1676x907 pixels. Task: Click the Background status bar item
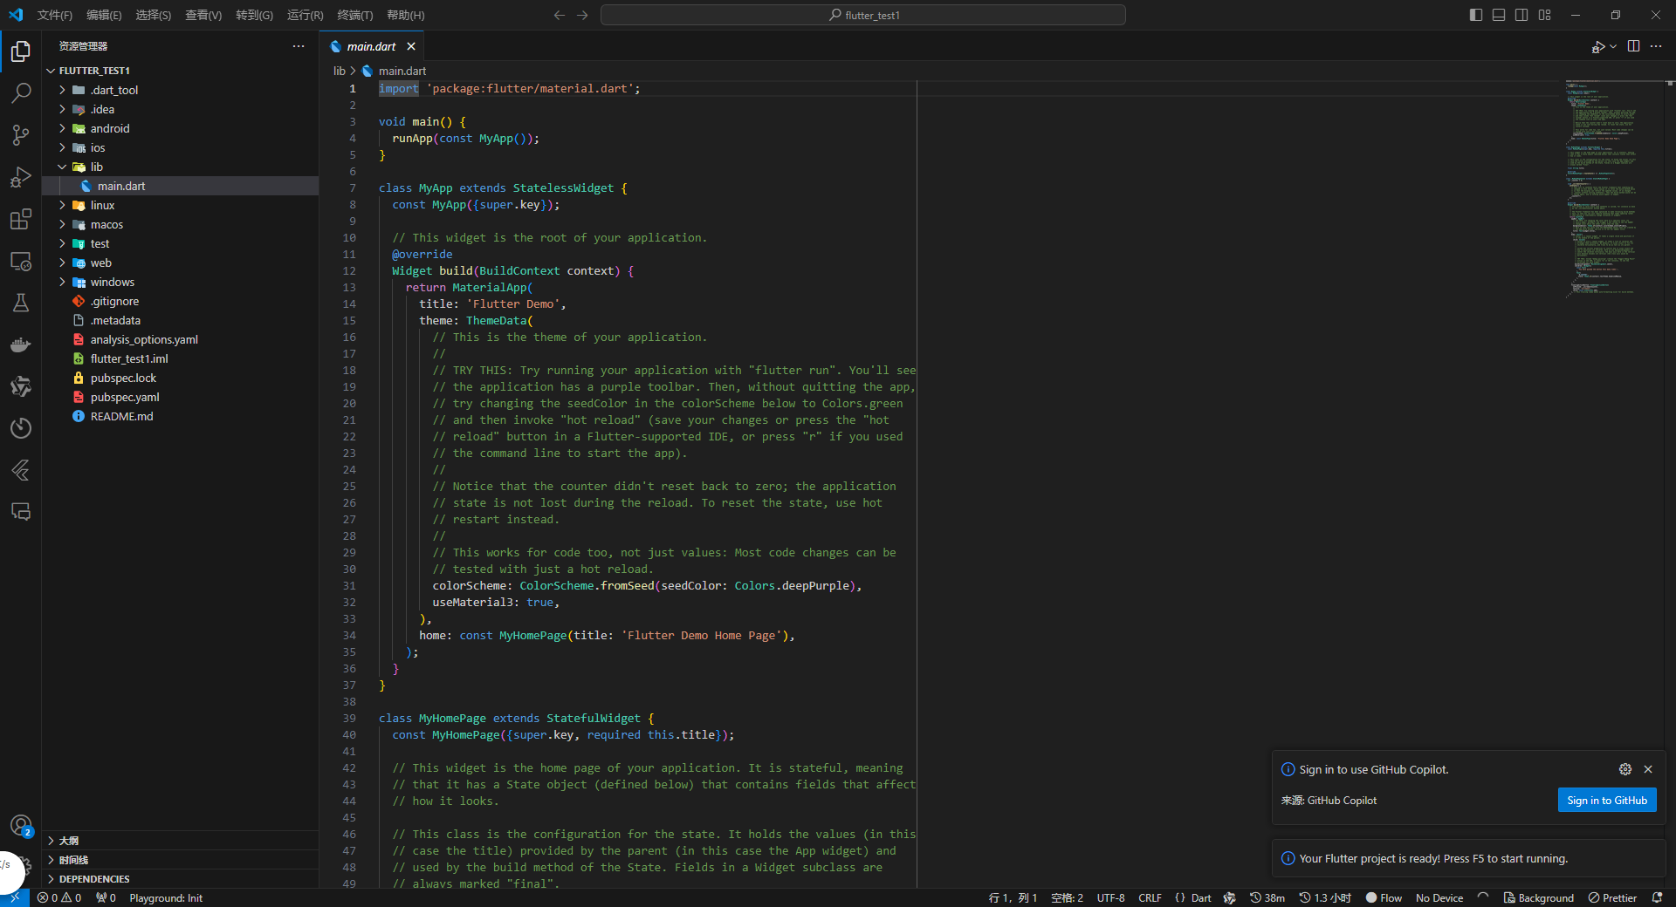coord(1538,897)
